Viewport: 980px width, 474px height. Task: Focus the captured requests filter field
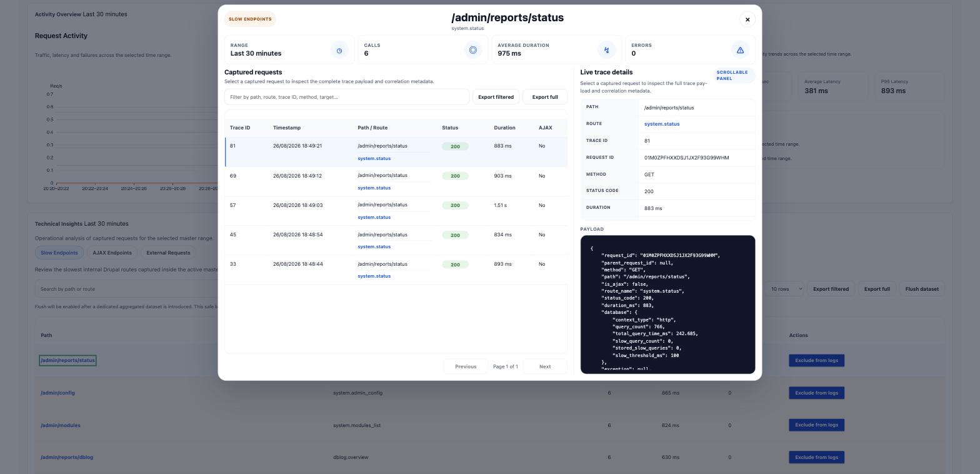(x=347, y=97)
